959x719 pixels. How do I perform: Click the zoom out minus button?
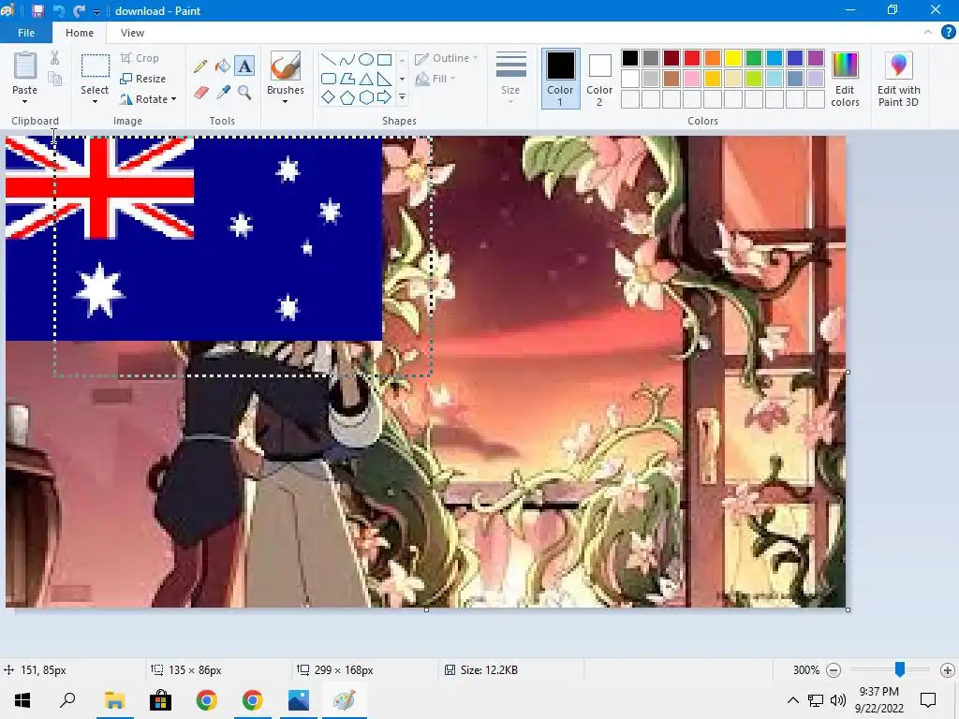pyautogui.click(x=833, y=670)
